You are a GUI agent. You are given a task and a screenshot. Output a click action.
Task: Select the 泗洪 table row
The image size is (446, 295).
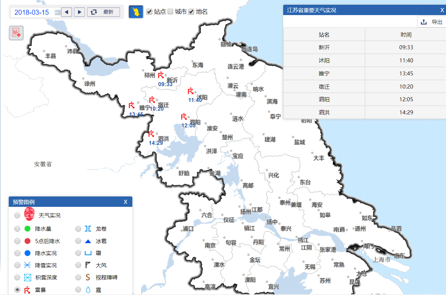pos(365,112)
